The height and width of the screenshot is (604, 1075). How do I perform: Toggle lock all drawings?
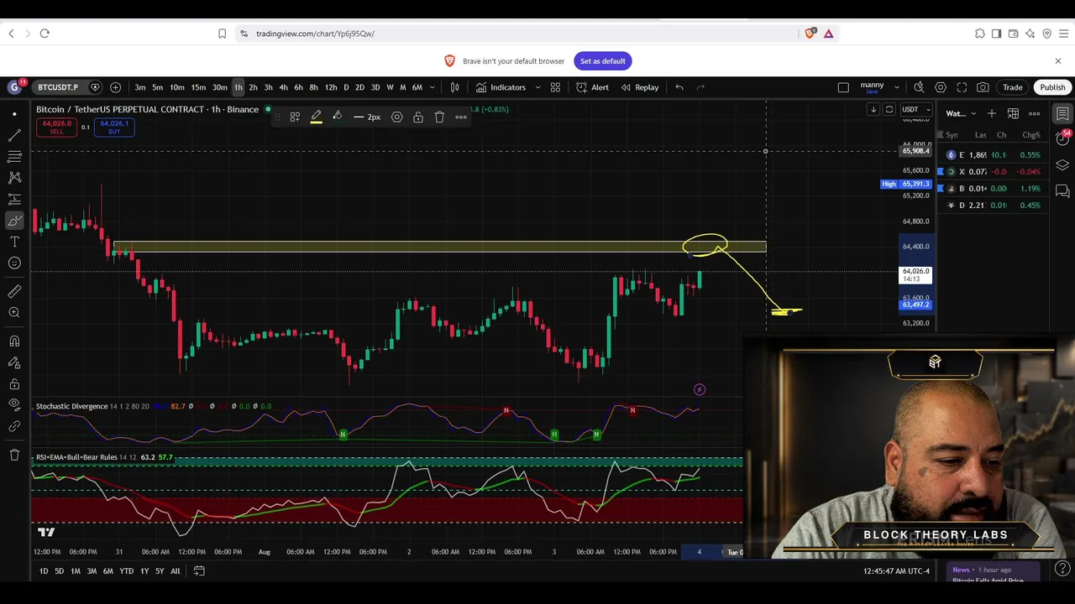(14, 384)
